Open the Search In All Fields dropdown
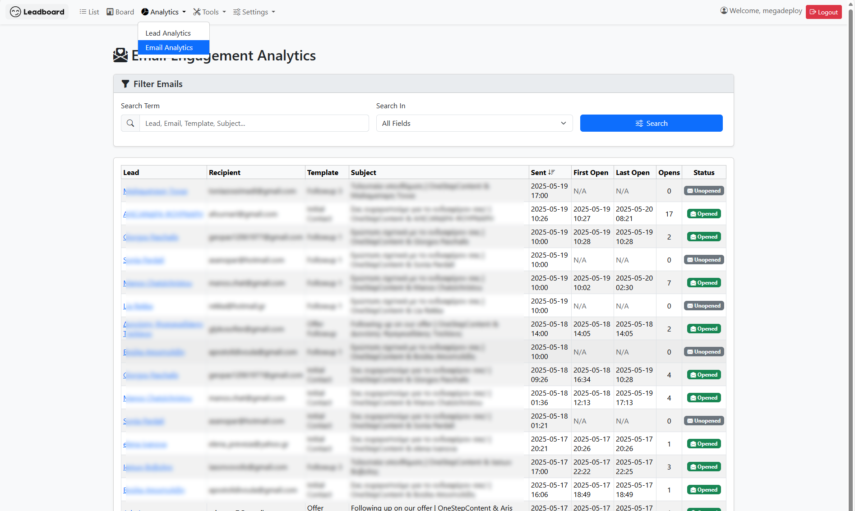 [474, 123]
